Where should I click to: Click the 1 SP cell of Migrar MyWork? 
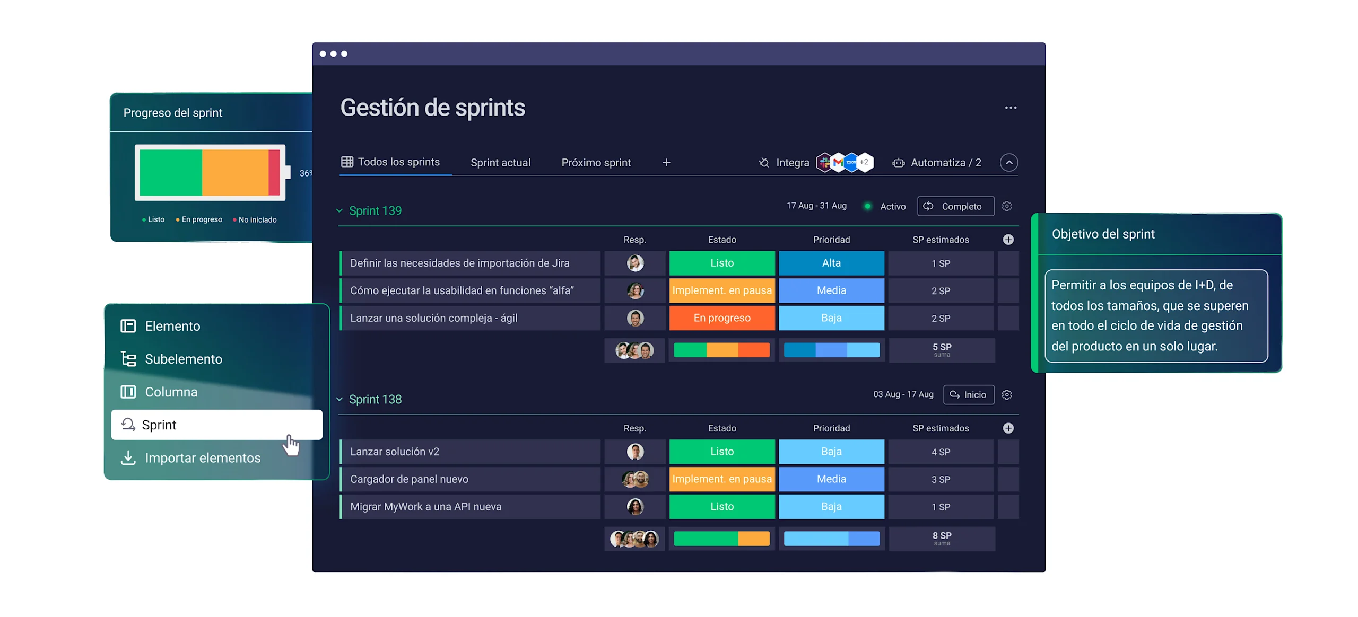941,507
